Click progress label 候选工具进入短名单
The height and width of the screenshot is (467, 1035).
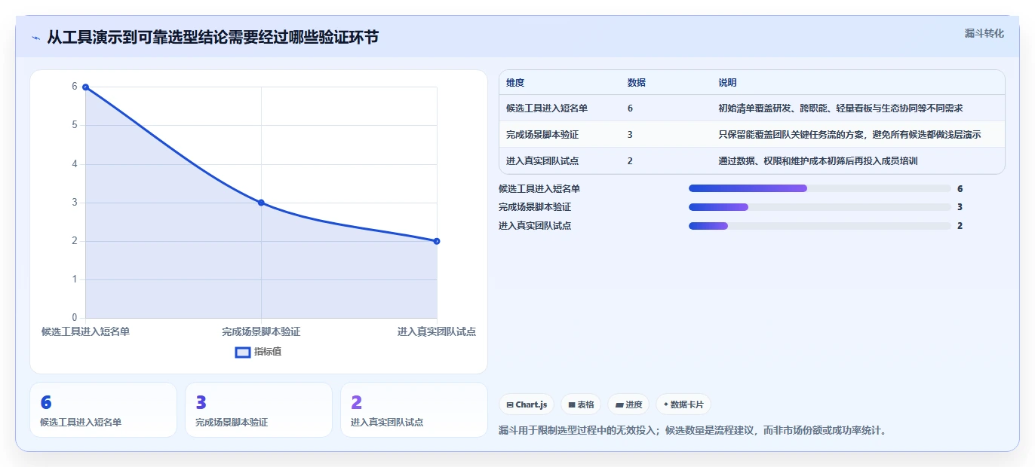tap(539, 188)
